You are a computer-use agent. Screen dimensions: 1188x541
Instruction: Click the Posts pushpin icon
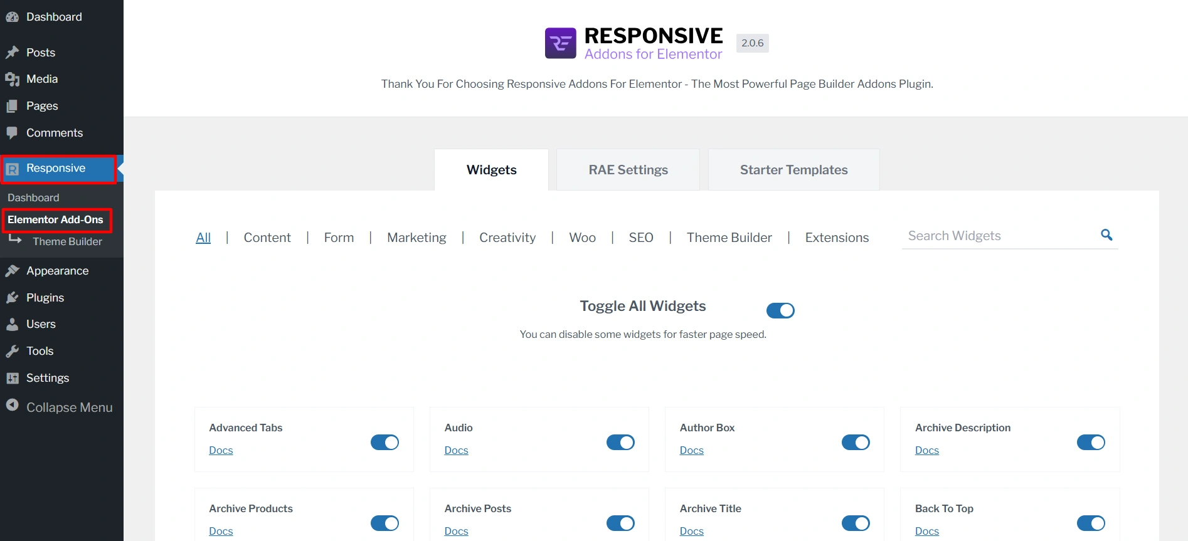(12, 53)
